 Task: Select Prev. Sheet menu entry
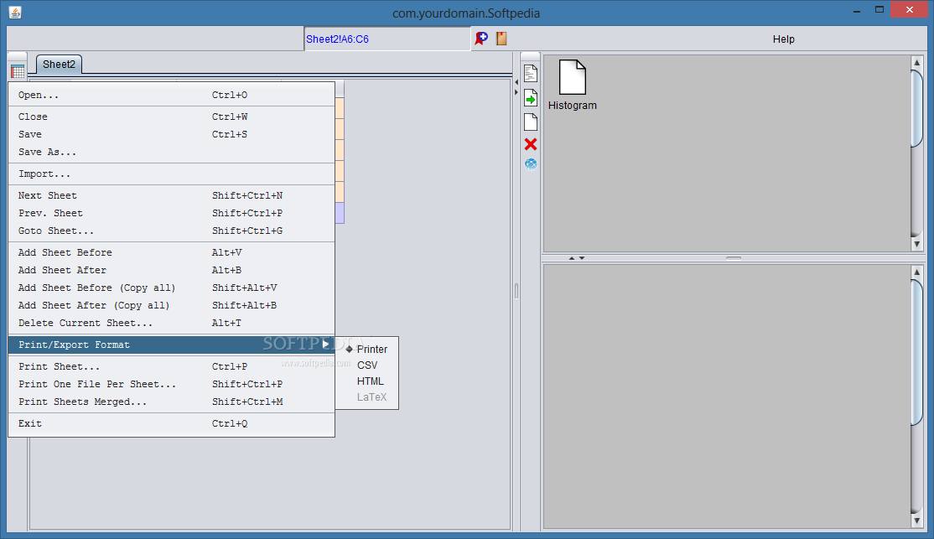172,213
